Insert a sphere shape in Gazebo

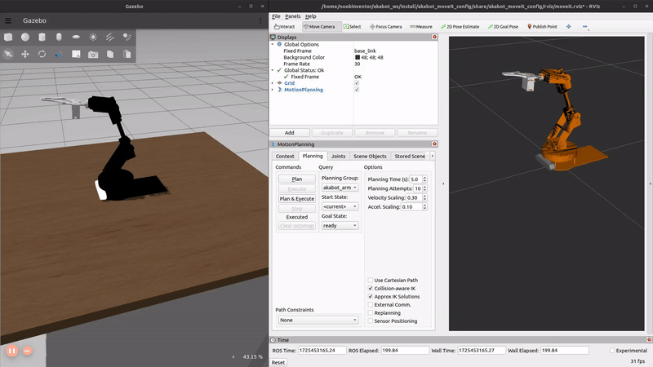[x=25, y=37]
